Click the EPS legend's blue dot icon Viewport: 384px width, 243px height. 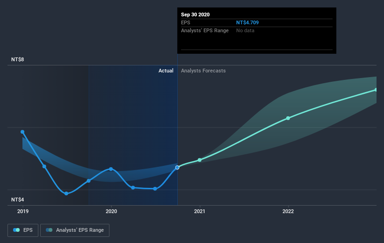click(x=16, y=230)
